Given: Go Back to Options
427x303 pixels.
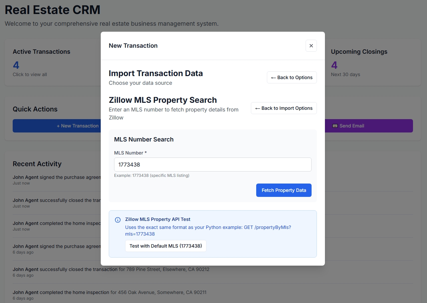Looking at the screenshot, I should pyautogui.click(x=292, y=77).
